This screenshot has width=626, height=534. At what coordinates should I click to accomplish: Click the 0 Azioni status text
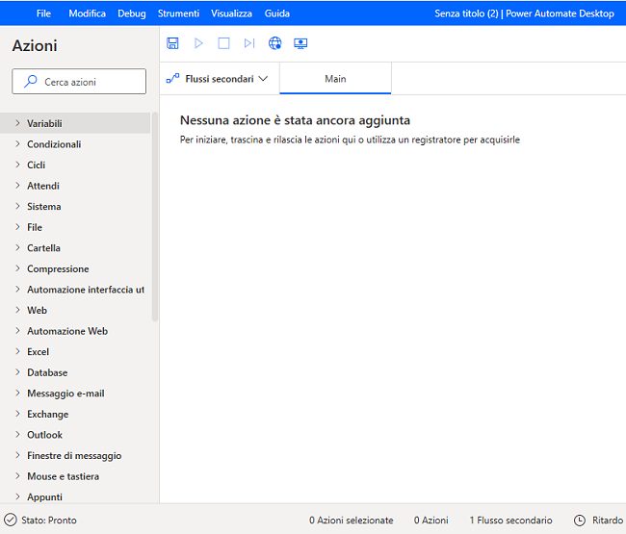(x=430, y=520)
